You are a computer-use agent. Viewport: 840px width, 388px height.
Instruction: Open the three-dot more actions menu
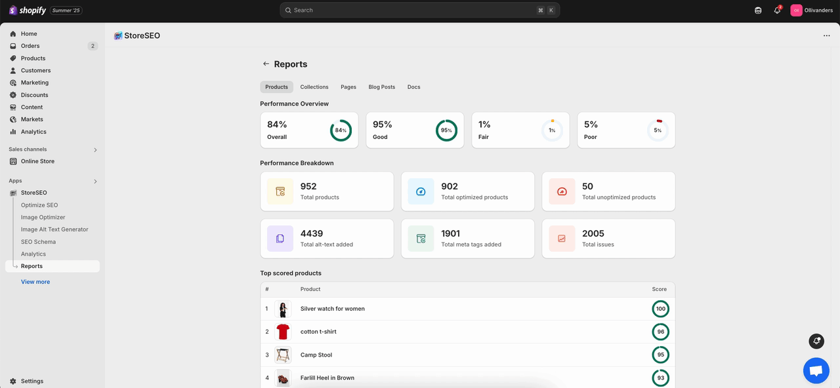coord(826,36)
